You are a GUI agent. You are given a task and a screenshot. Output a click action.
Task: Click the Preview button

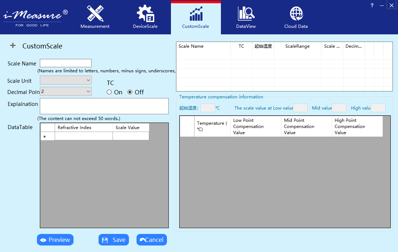pyautogui.click(x=55, y=240)
